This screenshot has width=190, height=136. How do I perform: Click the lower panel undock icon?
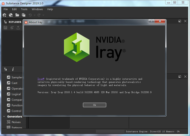tap(180, 76)
